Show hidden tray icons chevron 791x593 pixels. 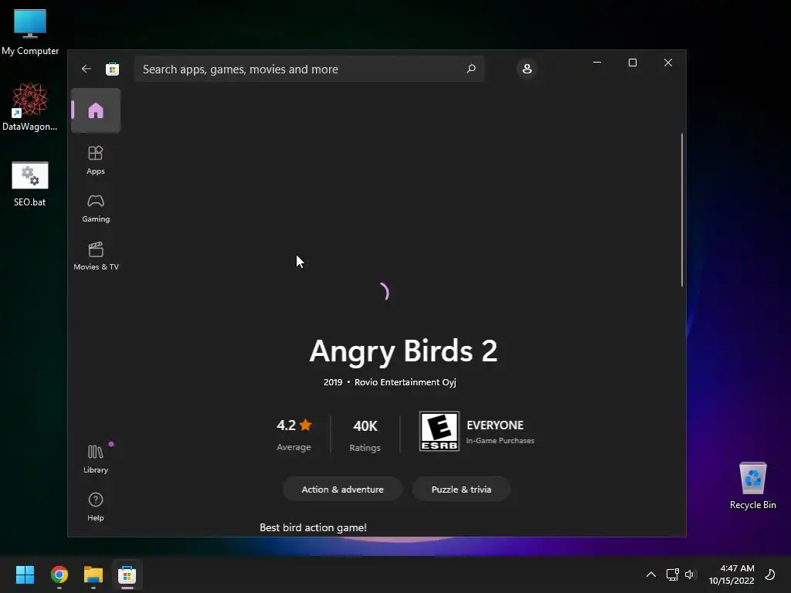651,574
